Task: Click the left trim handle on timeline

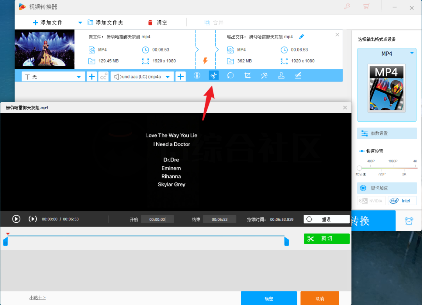Action: coord(5,241)
